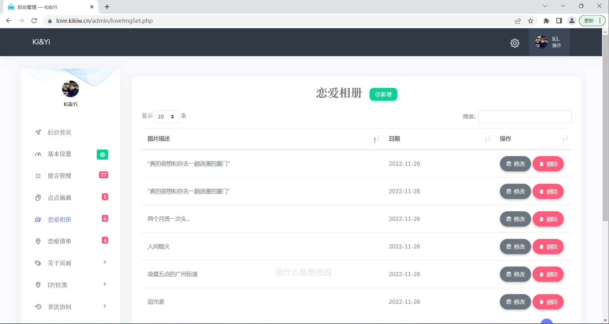Image resolution: width=609 pixels, height=324 pixels.
Task: Click the green gear badge beside 基本设置
Action: point(102,155)
